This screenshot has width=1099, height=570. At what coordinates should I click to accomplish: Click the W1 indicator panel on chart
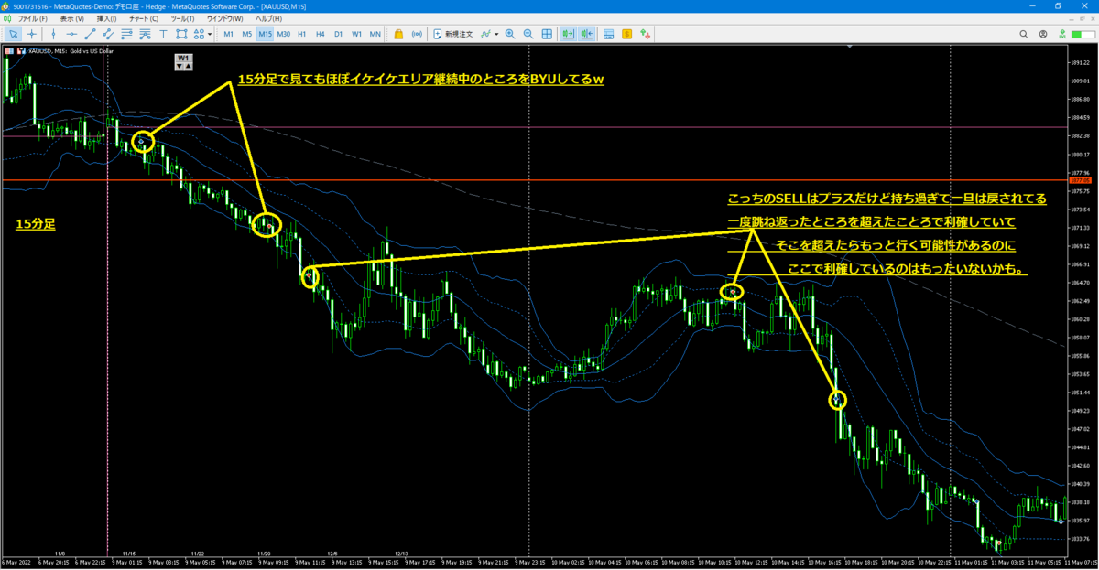point(184,61)
